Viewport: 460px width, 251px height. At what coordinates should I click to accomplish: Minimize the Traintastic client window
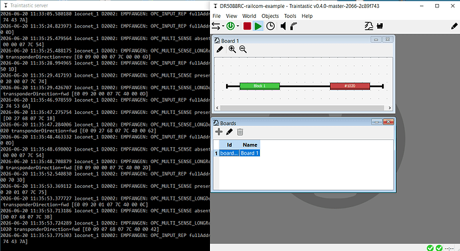click(x=421, y=6)
